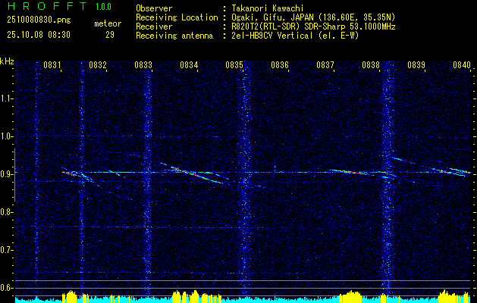Image resolution: width=477 pixels, height=303 pixels.
Task: Click the meteor echo just after 0831
Action: 72,173
